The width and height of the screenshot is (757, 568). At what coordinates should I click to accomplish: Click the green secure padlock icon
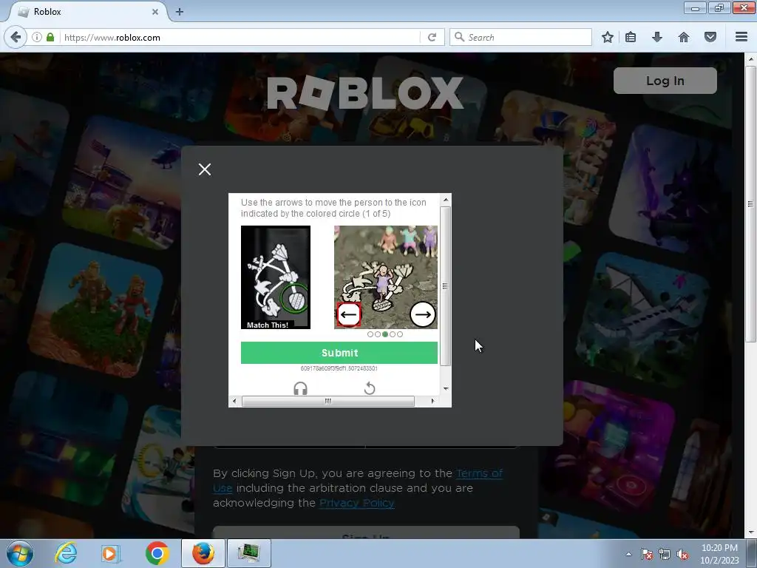(50, 37)
